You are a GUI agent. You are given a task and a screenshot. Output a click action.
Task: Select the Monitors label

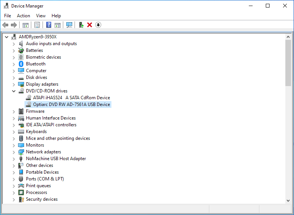tap(35, 145)
